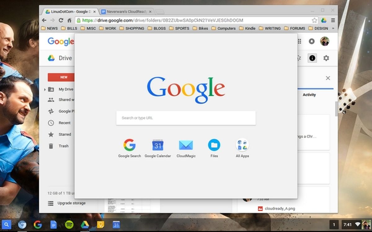Toggle the Details info panel icon

click(312, 58)
